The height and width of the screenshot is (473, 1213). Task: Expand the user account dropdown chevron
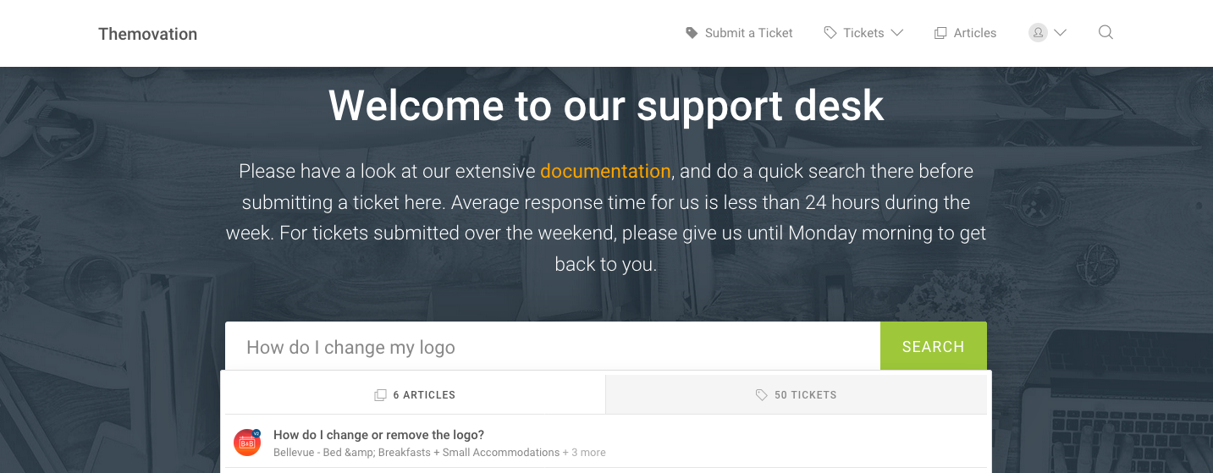coord(1060,33)
